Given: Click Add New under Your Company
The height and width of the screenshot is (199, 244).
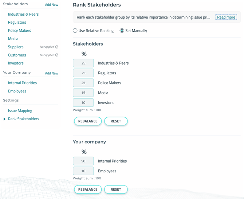Looking at the screenshot, I should tap(51, 73).
